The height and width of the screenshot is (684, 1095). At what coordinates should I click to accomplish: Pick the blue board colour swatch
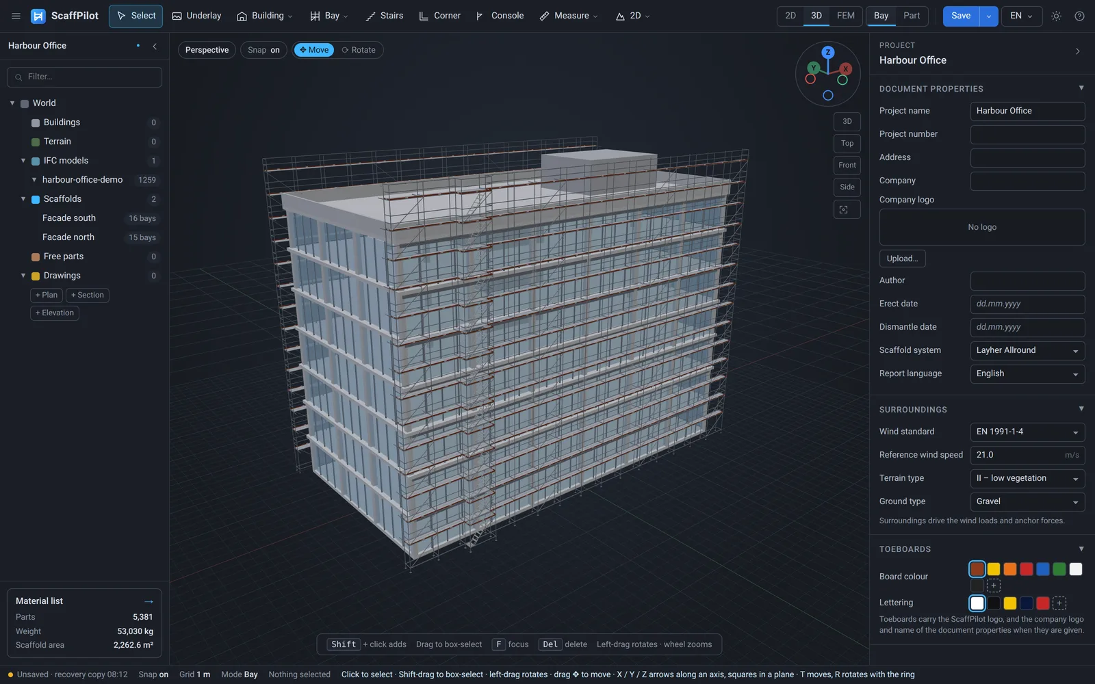[x=1043, y=569]
